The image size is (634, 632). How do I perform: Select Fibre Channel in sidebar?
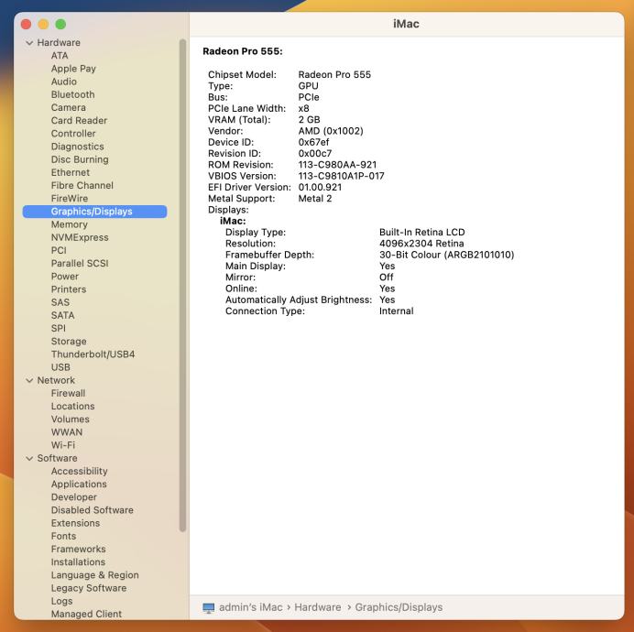point(82,185)
